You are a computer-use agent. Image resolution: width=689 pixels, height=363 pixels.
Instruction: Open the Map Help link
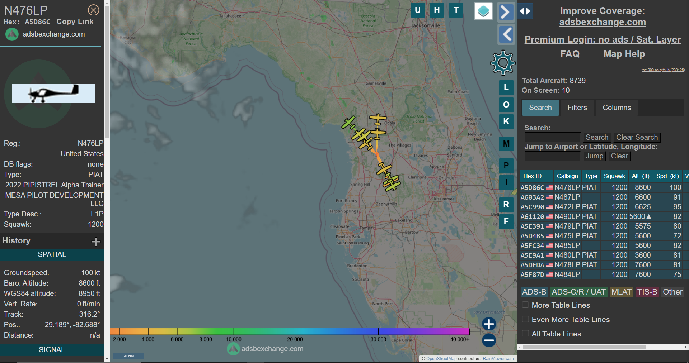624,54
